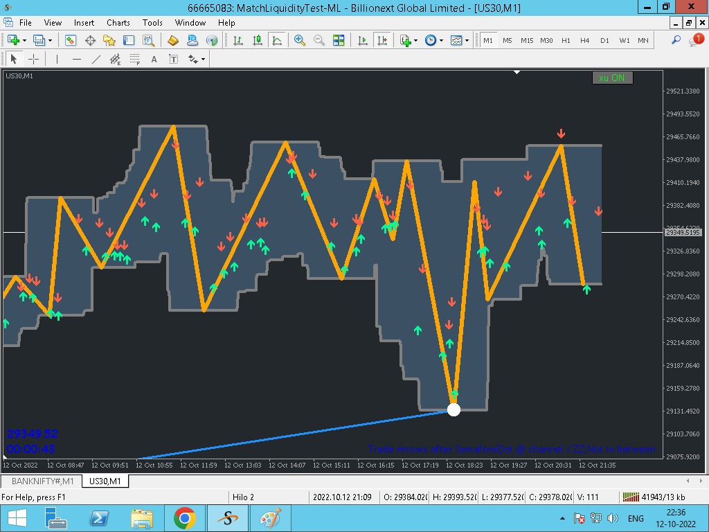Click the Zoom Out magnifier icon
The height and width of the screenshot is (532, 709).
(x=318, y=40)
